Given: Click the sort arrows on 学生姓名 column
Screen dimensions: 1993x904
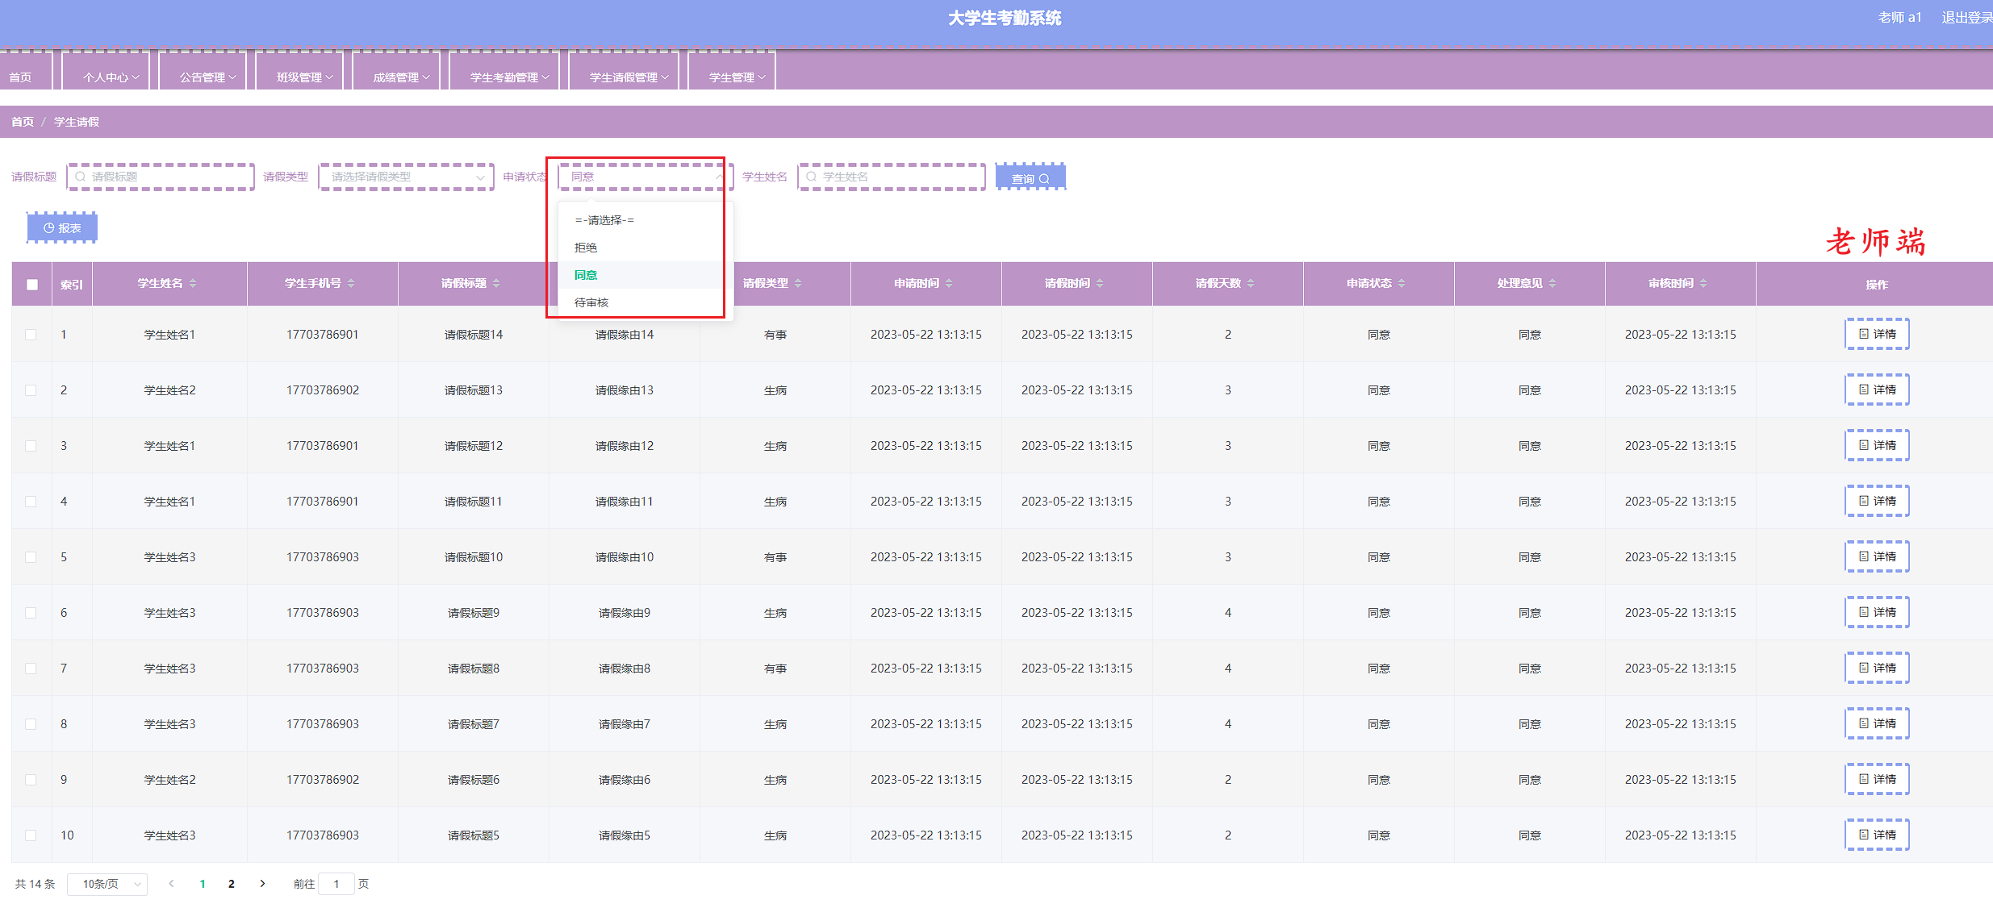Looking at the screenshot, I should click(x=193, y=284).
